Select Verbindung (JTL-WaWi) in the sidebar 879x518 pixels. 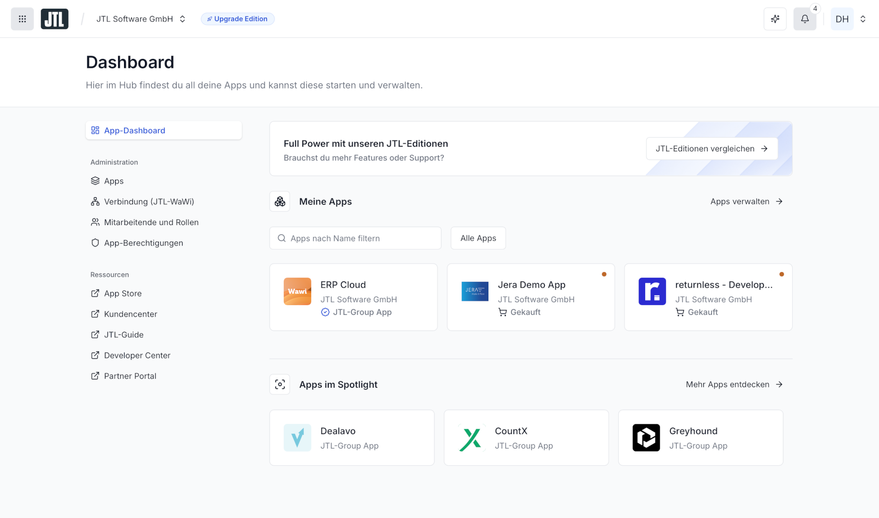click(149, 201)
